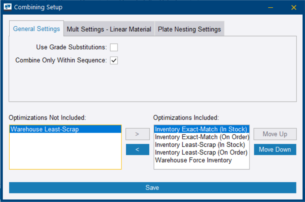Select Warehouse Force Inventory optimization
Screen dimensions: 305x202
point(193,160)
